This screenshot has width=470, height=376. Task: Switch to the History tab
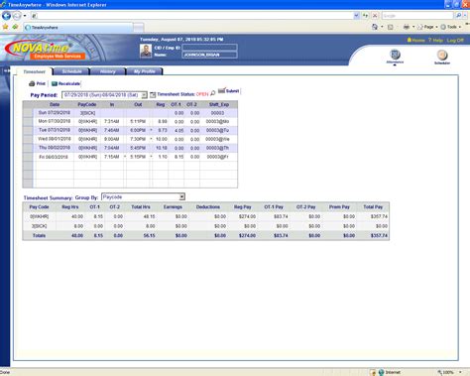(108, 71)
